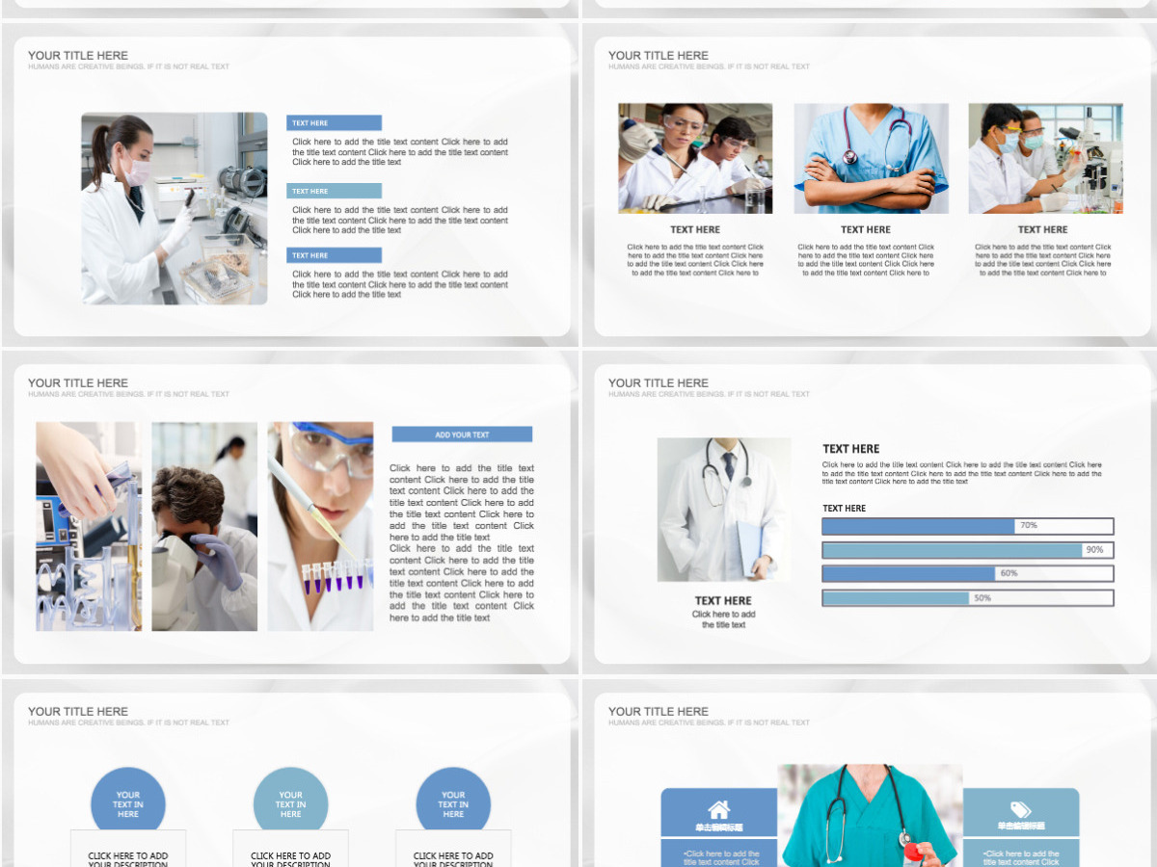This screenshot has height=867, width=1157.
Task: Select the topmost TEXT HERE label beside lab woman photo
Action: [334, 123]
